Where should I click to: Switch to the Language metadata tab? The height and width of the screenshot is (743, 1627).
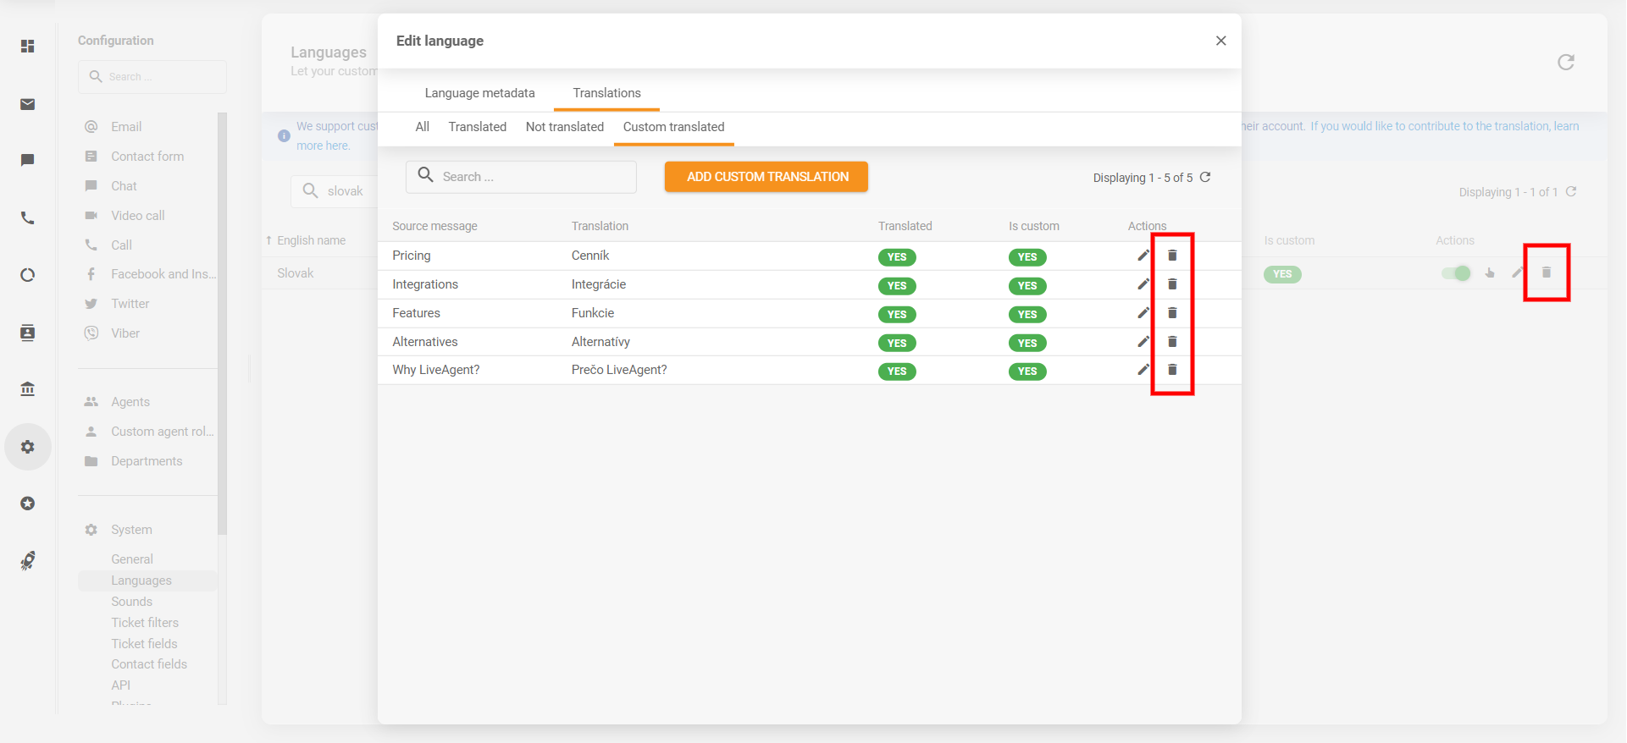pos(479,93)
